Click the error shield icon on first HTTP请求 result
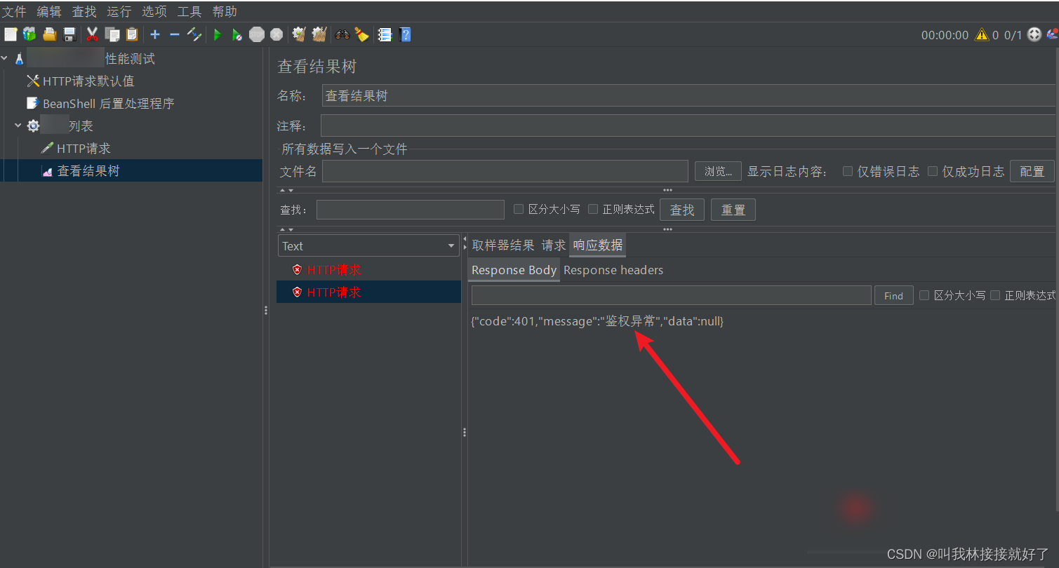 click(297, 270)
